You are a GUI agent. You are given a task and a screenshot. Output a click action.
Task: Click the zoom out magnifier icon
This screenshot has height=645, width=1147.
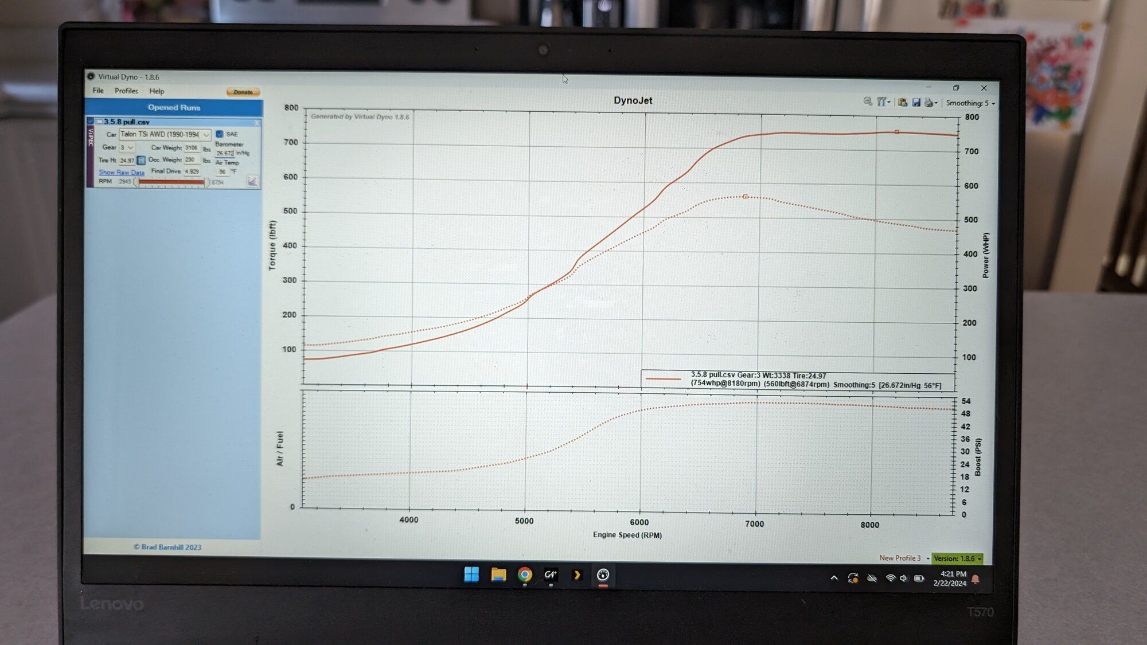[868, 101]
